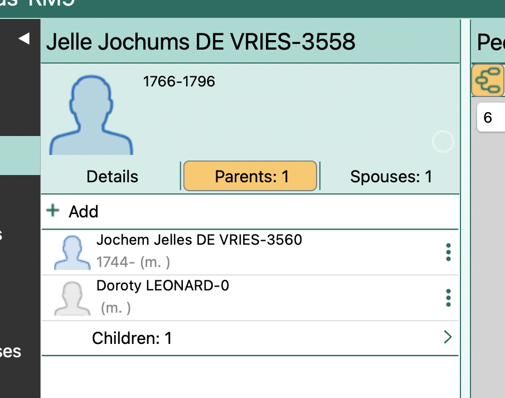Image resolution: width=505 pixels, height=398 pixels.
Task: Switch to the Details tab
Action: coord(112,177)
